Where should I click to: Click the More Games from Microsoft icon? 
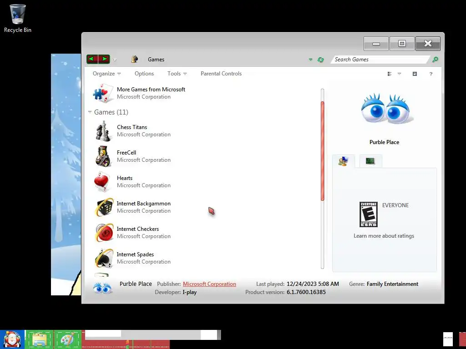pyautogui.click(x=102, y=93)
